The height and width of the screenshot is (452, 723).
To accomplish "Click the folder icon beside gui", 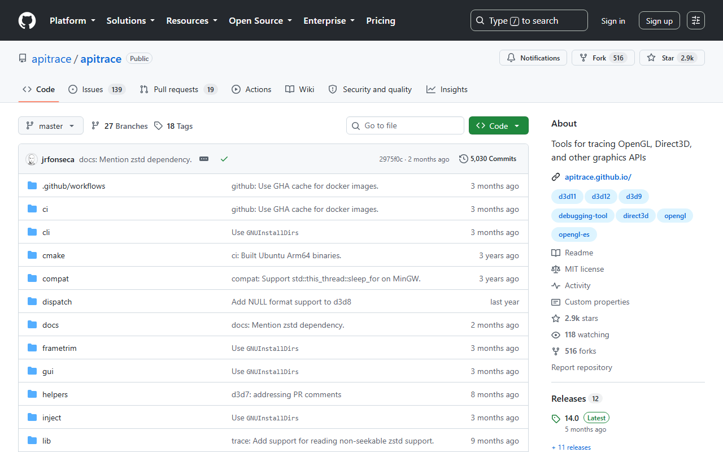I will point(32,371).
